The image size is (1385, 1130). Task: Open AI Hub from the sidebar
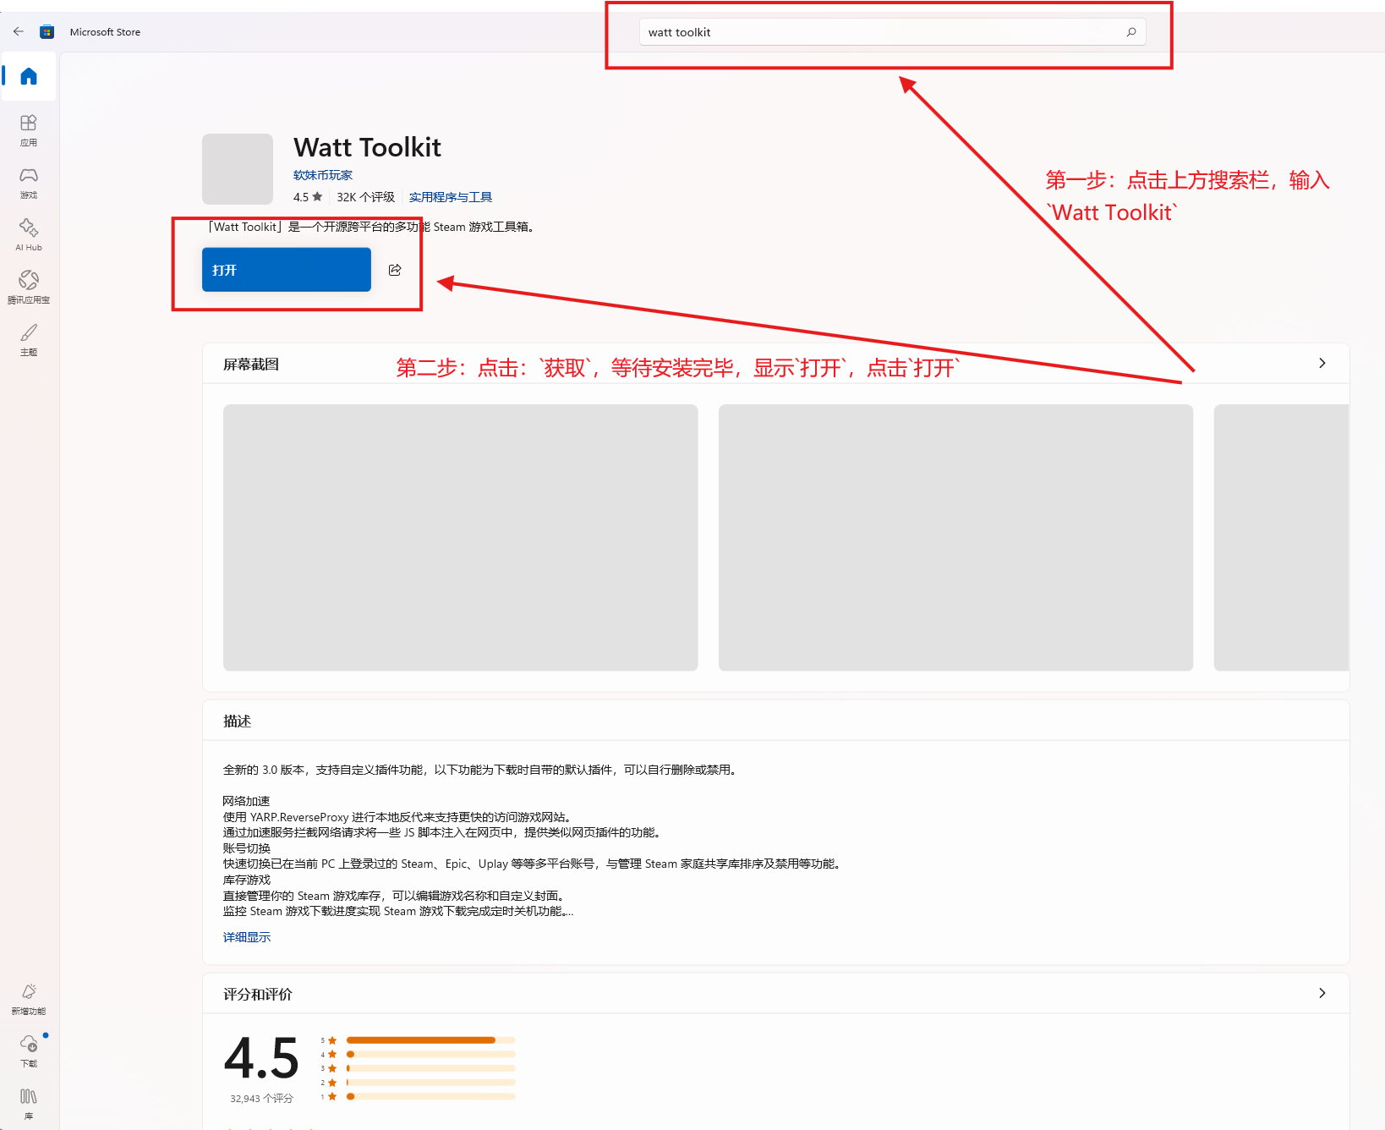29,234
